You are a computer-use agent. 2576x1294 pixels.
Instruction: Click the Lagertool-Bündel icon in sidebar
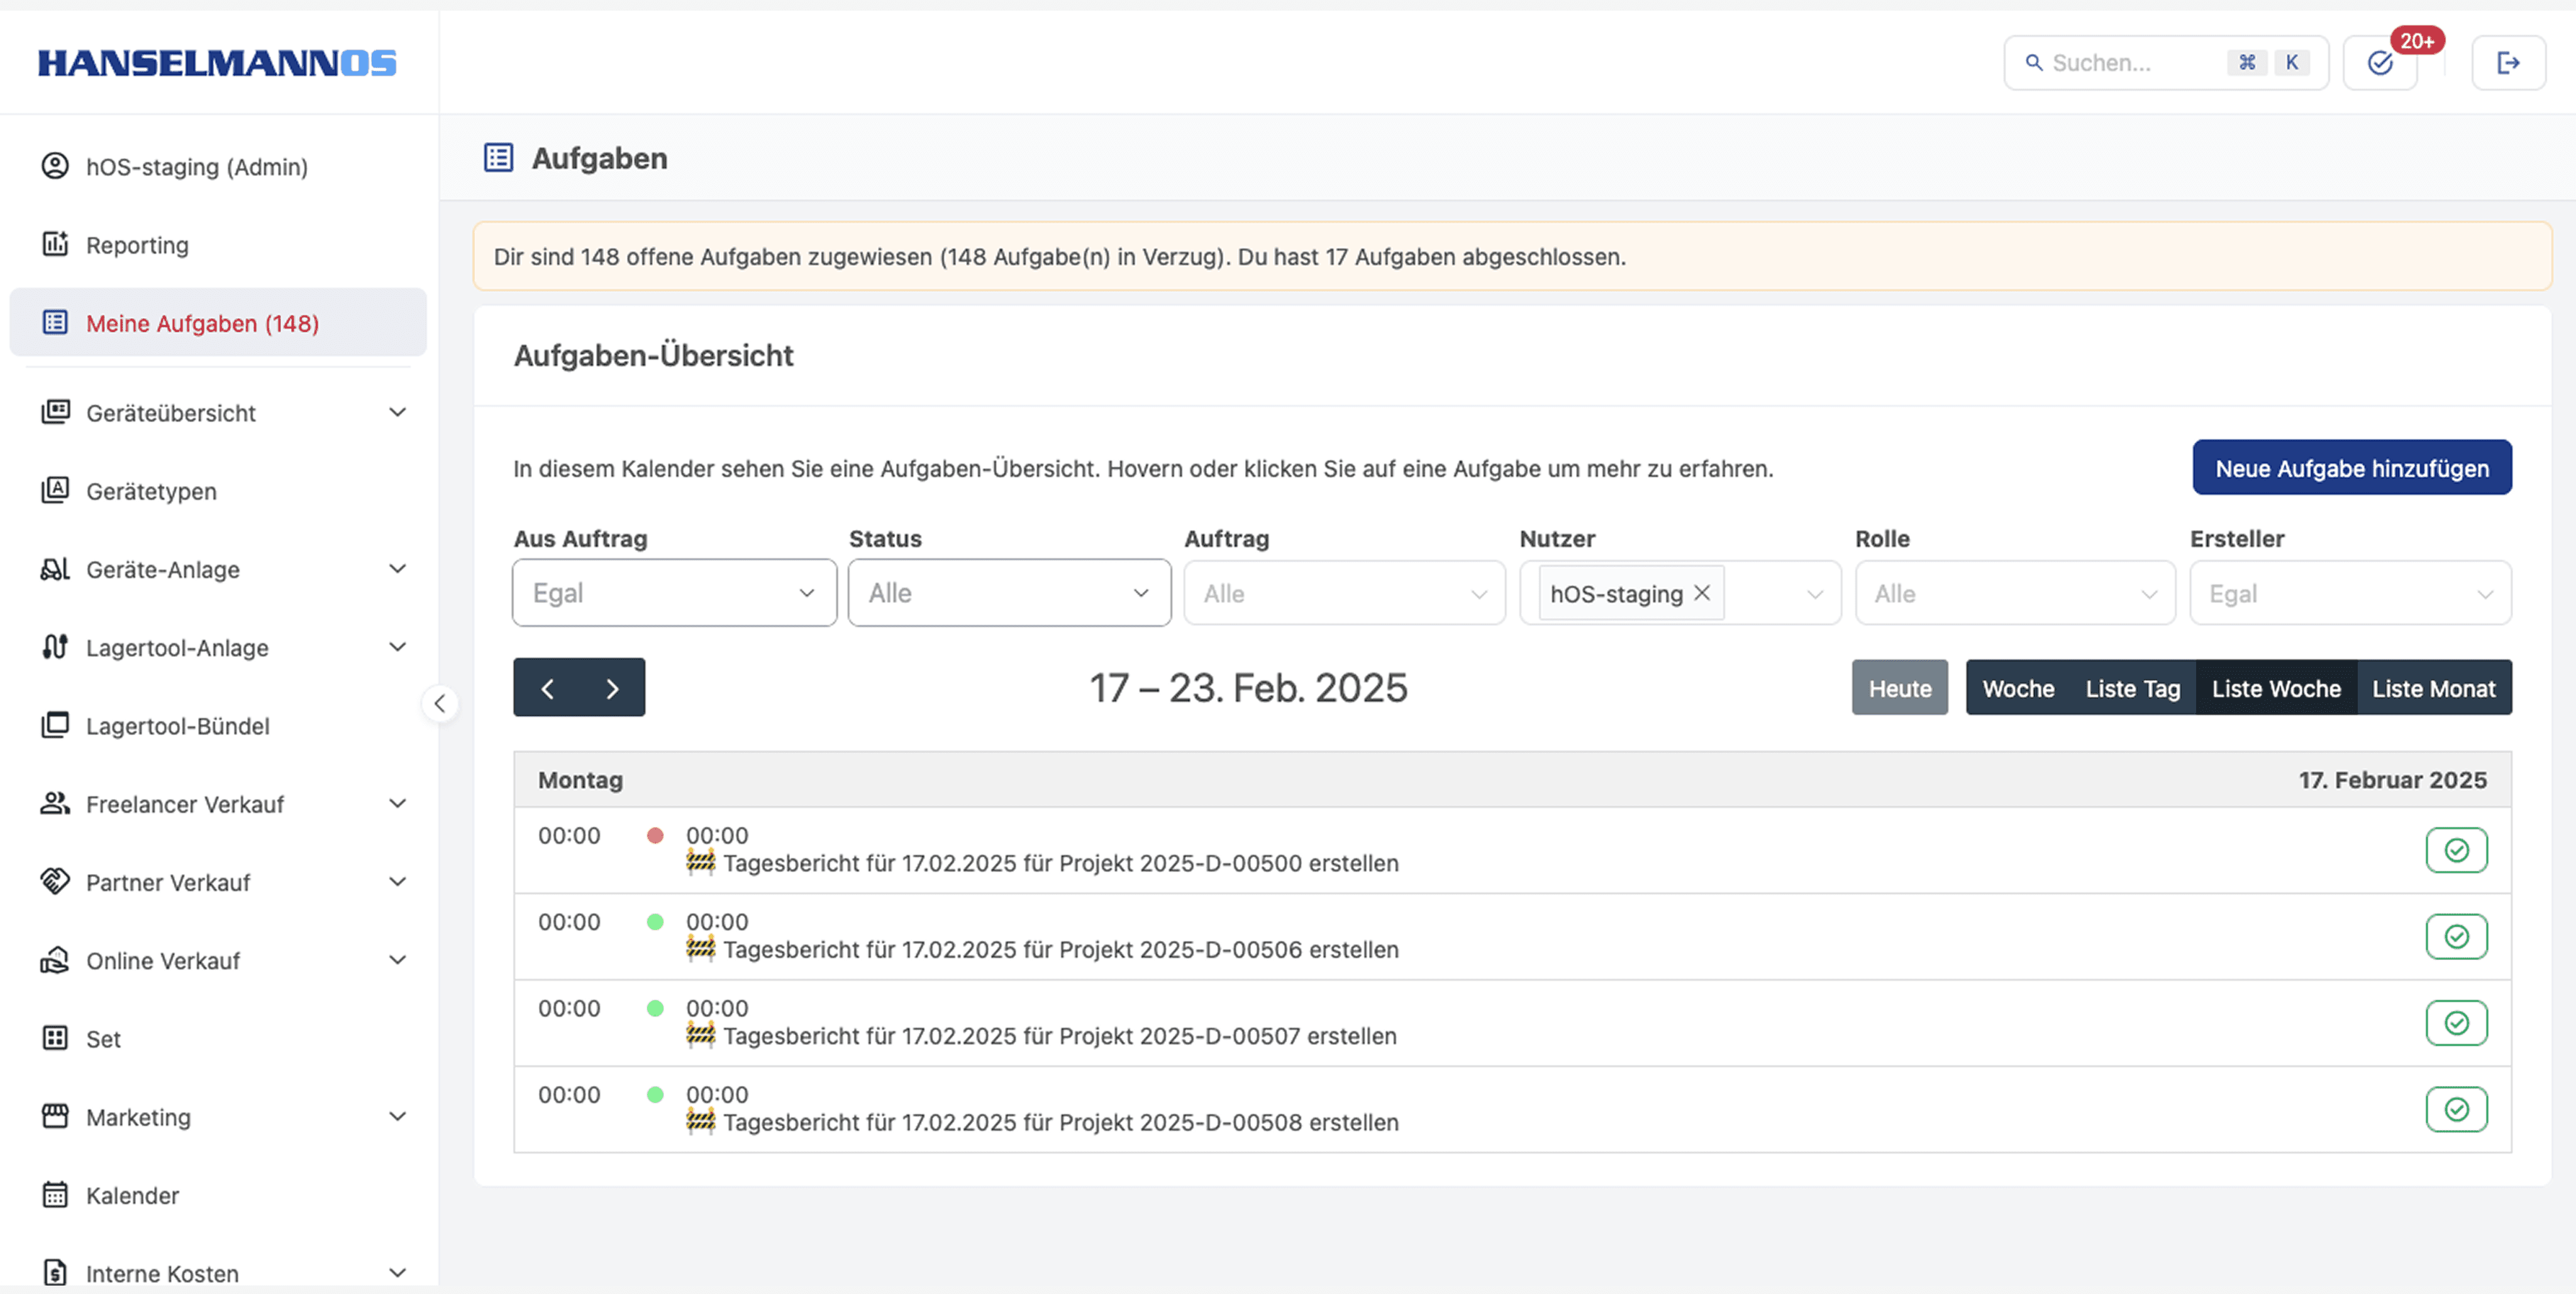click(x=55, y=725)
